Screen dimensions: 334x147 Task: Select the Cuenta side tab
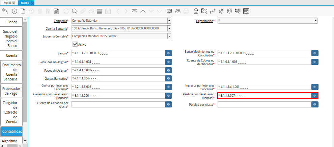pyautogui.click(x=11, y=55)
